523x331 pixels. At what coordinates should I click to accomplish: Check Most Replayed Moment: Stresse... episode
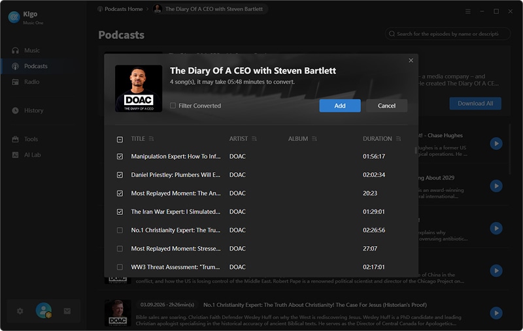coord(120,249)
